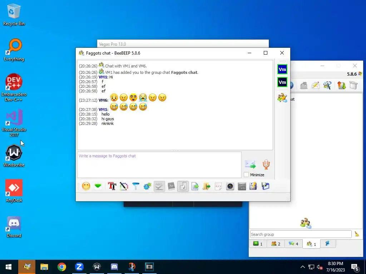Click the send folder arrow icon
The width and height of the screenshot is (366, 274).
click(206, 186)
